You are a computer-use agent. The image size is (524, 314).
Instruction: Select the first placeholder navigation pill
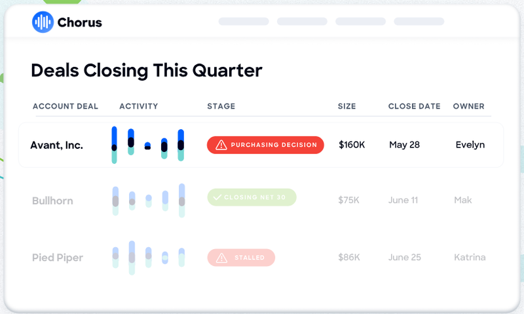click(244, 22)
